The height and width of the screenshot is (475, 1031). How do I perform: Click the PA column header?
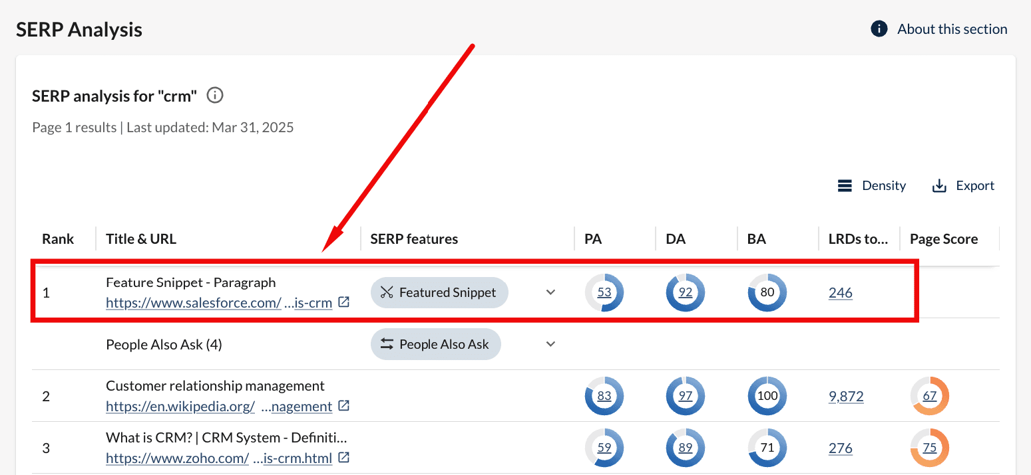(593, 239)
